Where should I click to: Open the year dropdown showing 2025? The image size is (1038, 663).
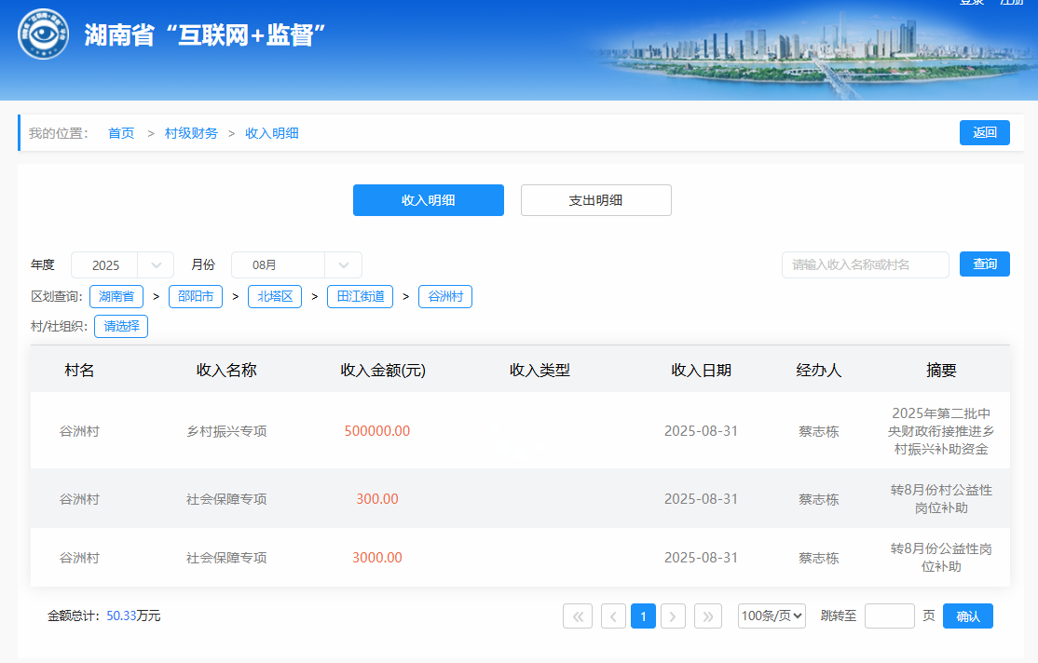122,264
